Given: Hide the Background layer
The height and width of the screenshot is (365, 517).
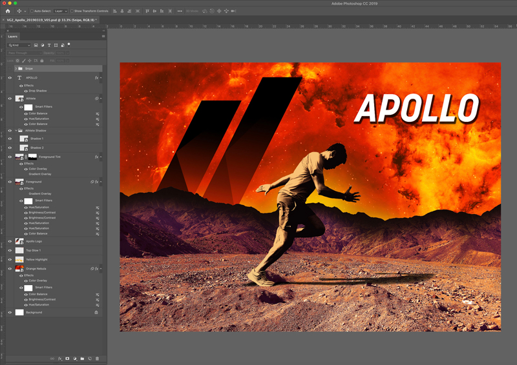Looking at the screenshot, I should pyautogui.click(x=10, y=312).
